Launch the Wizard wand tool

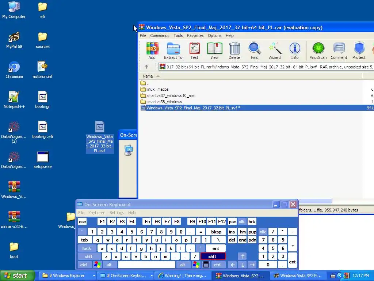(275, 50)
